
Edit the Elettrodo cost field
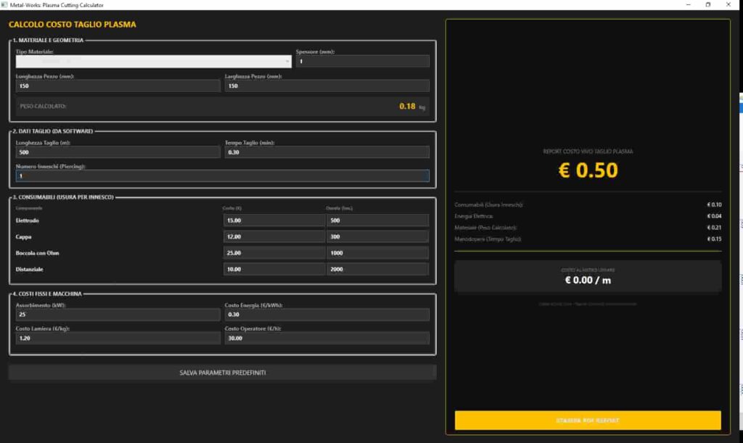(274, 220)
